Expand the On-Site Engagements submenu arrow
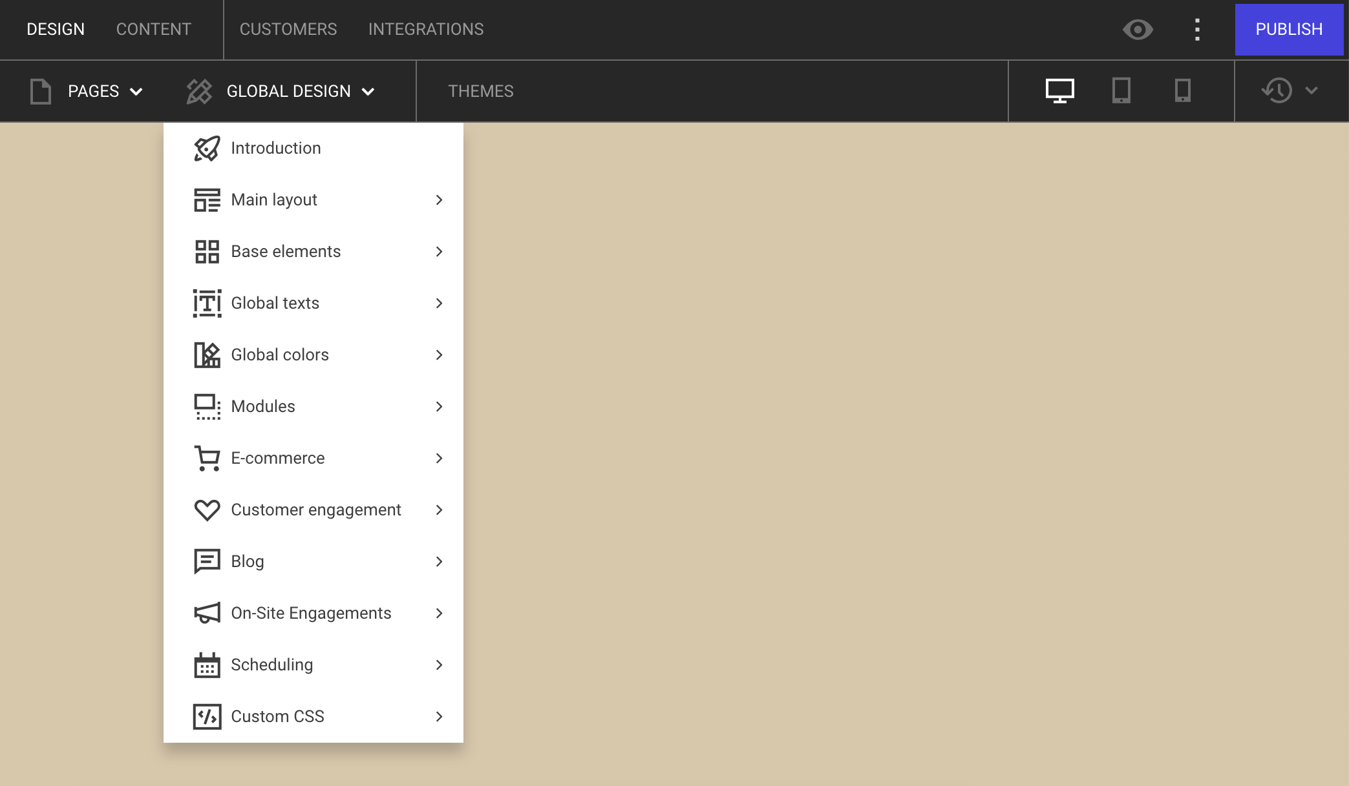Viewport: 1349px width, 786px height. (440, 614)
